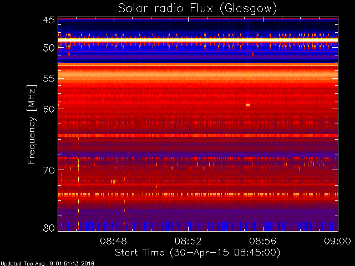Click the 08:52 time tick label
355x266 pixels.
click(188, 242)
